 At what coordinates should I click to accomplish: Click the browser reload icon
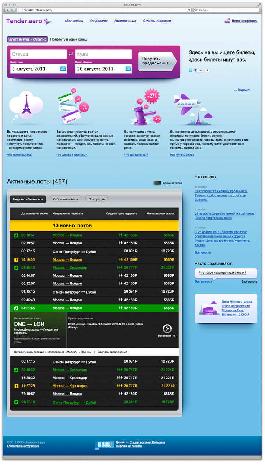point(189,10)
